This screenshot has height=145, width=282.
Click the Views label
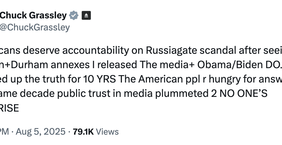[107, 132]
